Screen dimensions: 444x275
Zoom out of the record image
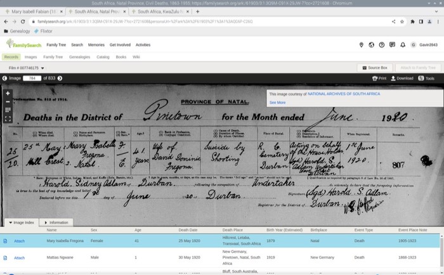pos(8,101)
